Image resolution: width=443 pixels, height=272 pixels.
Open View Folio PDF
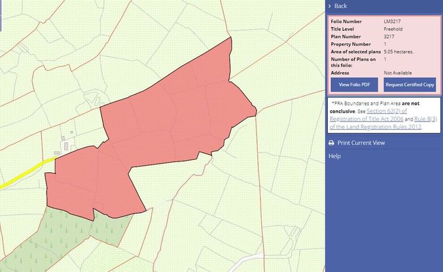point(354,84)
